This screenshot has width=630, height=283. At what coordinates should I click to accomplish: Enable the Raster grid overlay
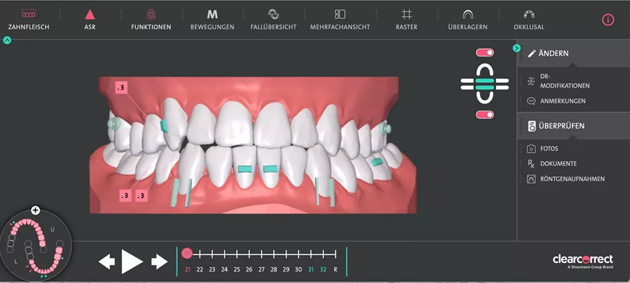click(x=407, y=15)
